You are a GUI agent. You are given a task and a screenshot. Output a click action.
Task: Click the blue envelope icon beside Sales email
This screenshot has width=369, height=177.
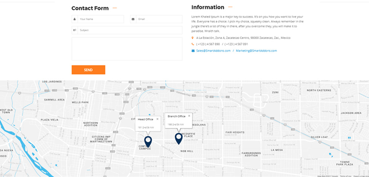[193, 50]
